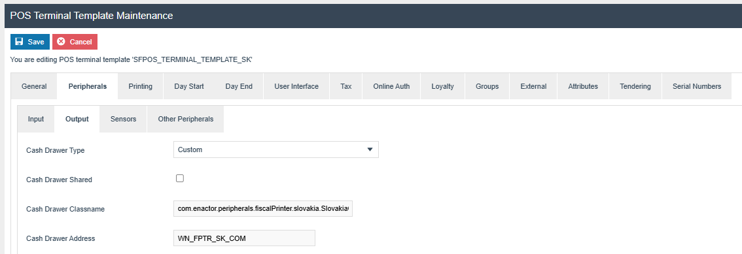Switch to the Groups tab
Image resolution: width=742 pixels, height=254 pixels.
[x=487, y=86]
